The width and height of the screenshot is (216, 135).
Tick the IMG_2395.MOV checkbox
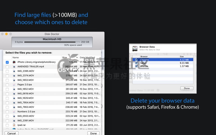click(x=7, y=71)
